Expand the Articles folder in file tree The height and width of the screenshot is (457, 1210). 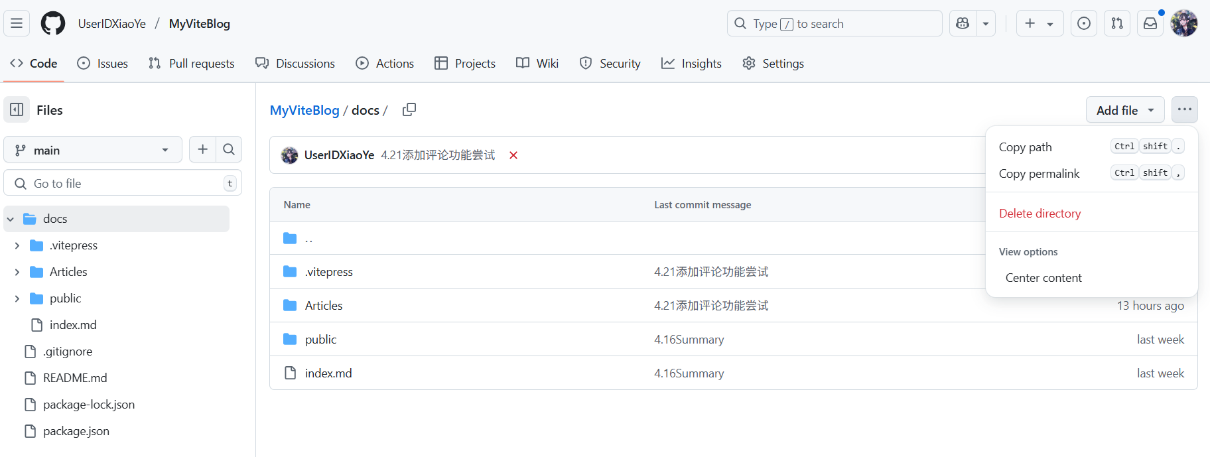[x=17, y=272]
